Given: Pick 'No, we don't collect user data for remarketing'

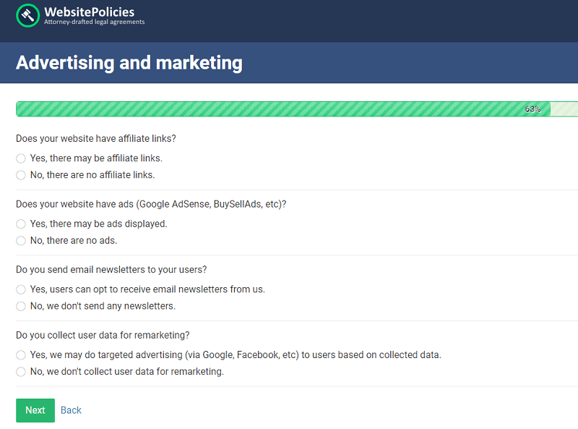Looking at the screenshot, I should (x=21, y=372).
